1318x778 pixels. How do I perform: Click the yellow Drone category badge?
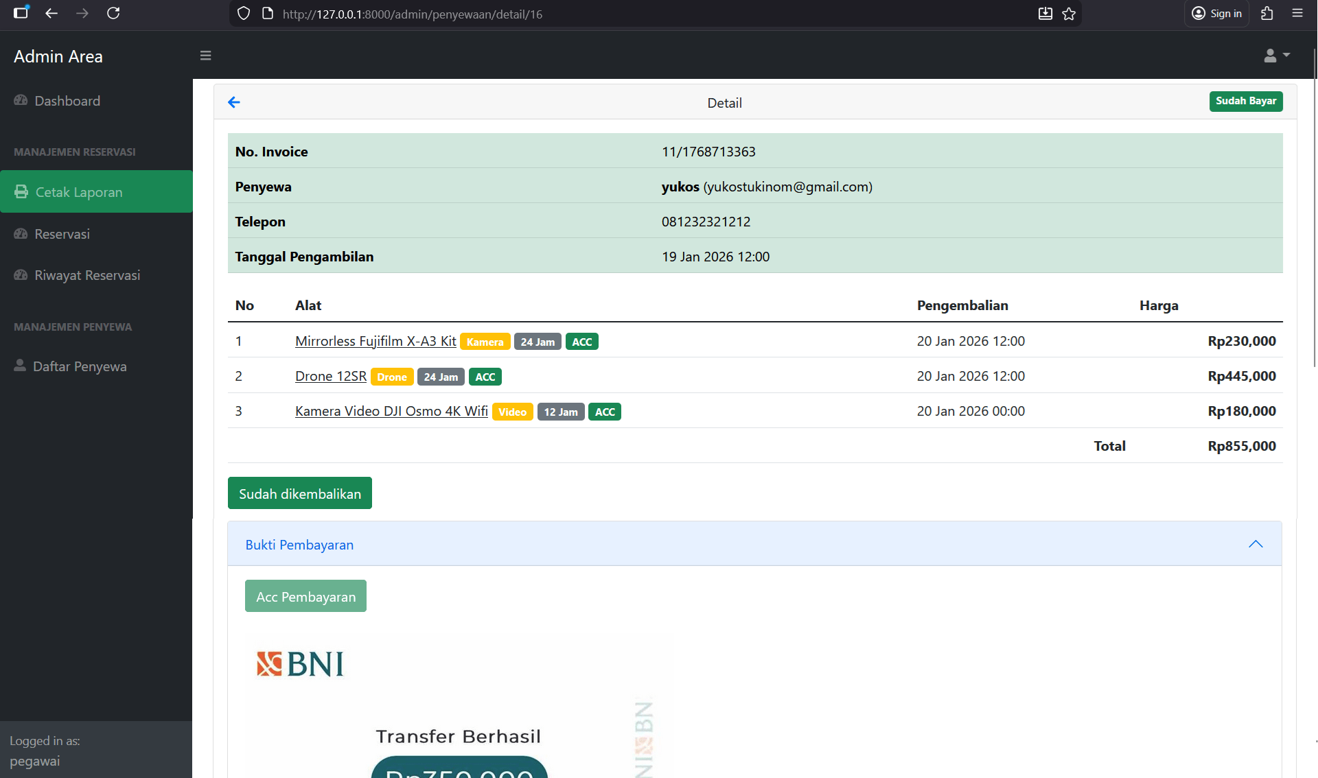pos(392,377)
